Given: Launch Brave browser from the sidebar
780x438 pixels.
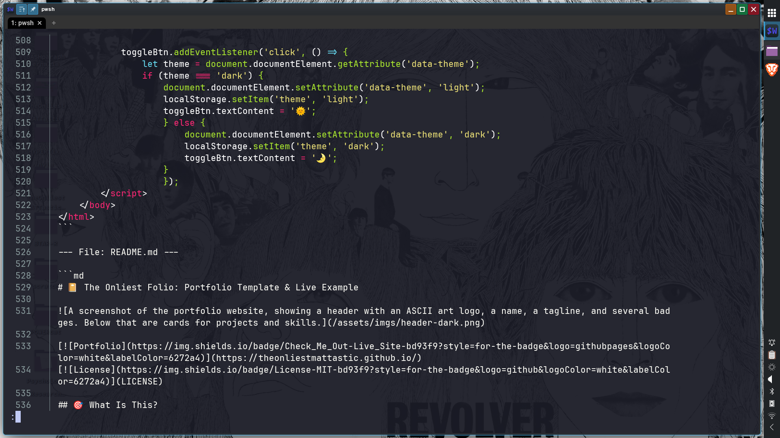Looking at the screenshot, I should coord(771,69).
